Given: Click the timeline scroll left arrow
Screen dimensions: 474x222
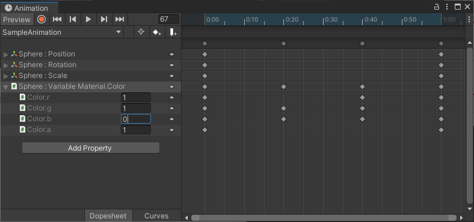Looking at the screenshot, I should (x=186, y=218).
